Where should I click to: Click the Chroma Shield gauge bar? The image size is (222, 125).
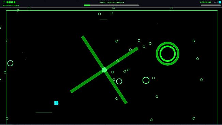tap(211, 5)
